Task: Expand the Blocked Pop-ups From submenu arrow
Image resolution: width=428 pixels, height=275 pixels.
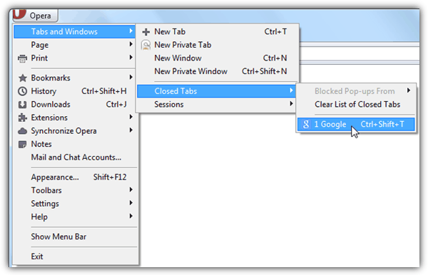Action: coord(409,90)
